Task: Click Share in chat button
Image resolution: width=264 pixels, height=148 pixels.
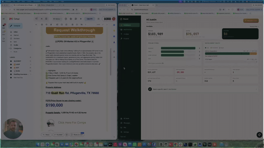Action: (77, 135)
